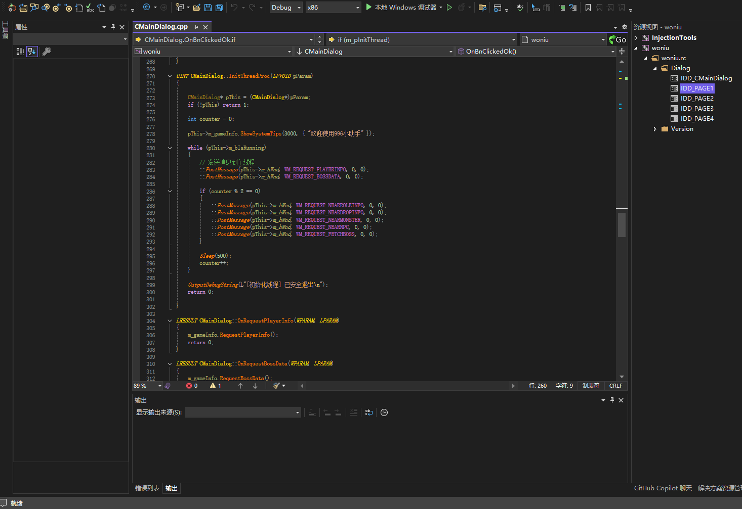742x509 pixels.
Task: Start without debugging using green outline arrow
Action: (449, 8)
